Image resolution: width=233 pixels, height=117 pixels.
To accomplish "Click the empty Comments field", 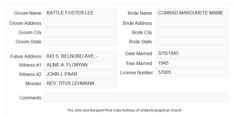I will point(136,97).
